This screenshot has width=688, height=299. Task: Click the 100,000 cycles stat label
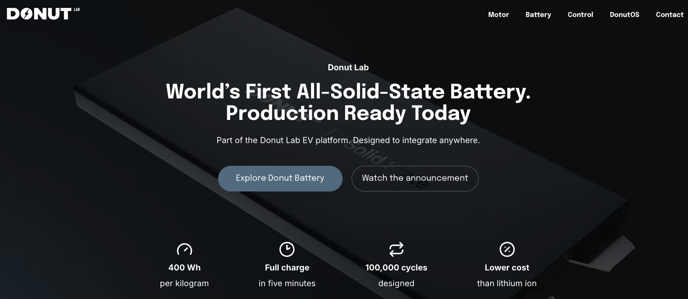pos(396,268)
